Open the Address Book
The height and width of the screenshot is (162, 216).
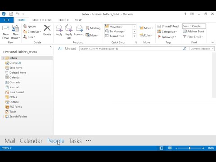(193, 31)
